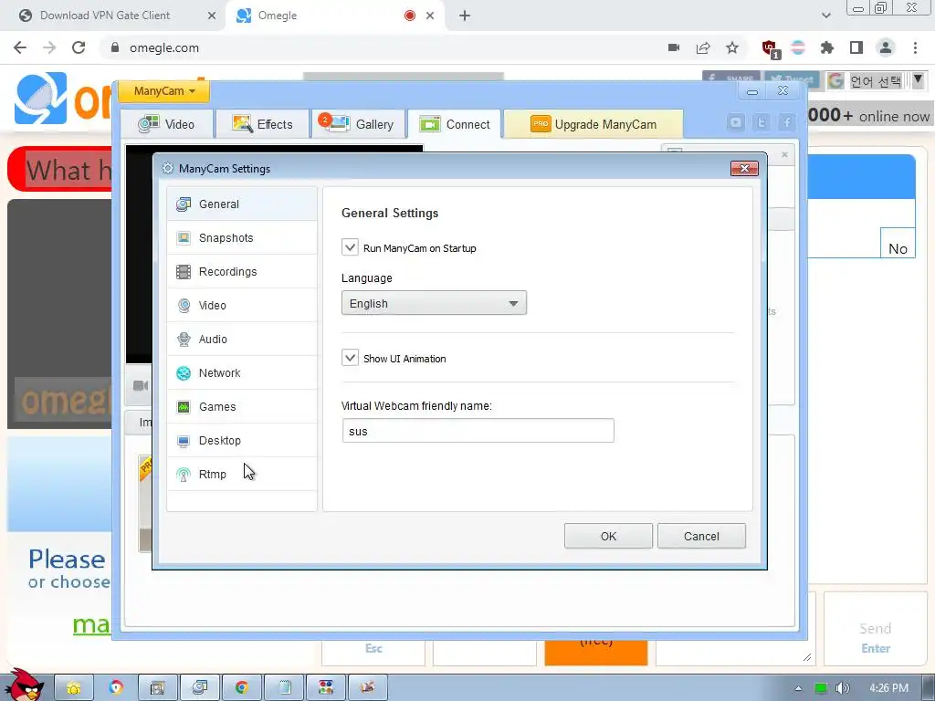
Task: Show hidden tray icons arrow
Action: (798, 688)
